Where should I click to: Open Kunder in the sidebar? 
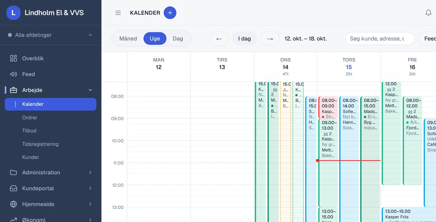point(31,157)
